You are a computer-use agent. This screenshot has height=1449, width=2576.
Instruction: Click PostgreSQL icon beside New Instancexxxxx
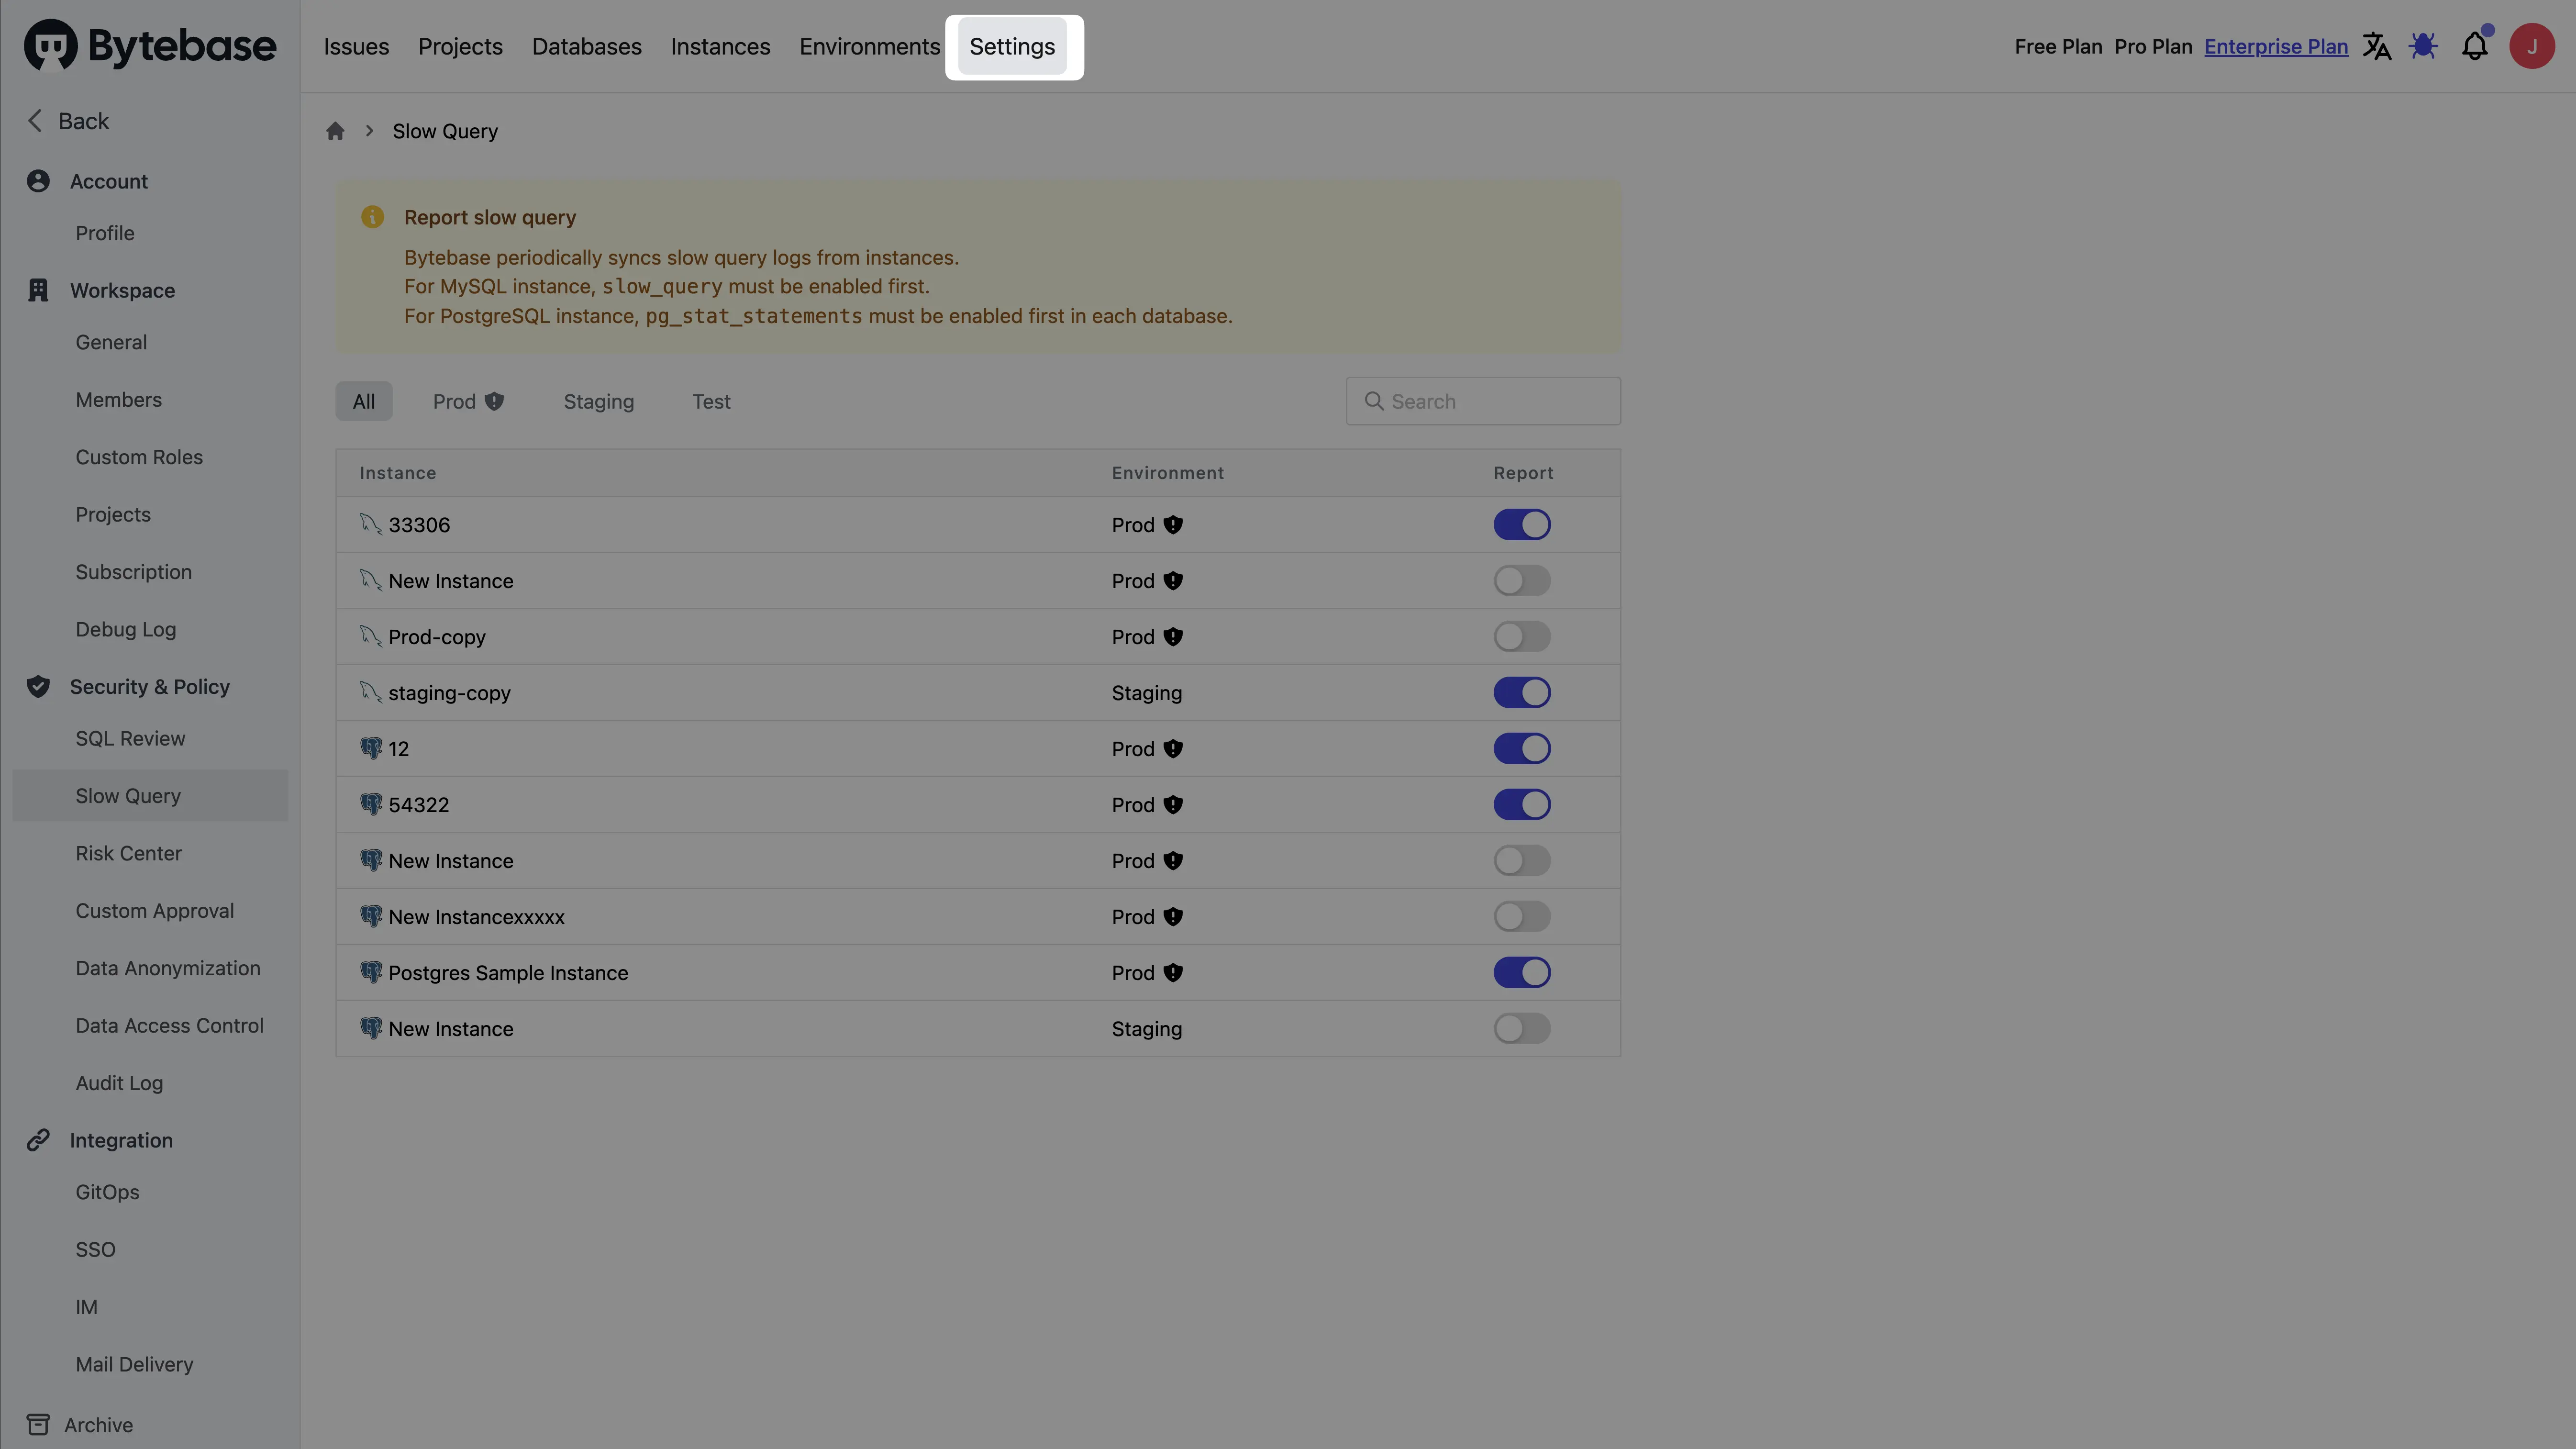[371, 916]
